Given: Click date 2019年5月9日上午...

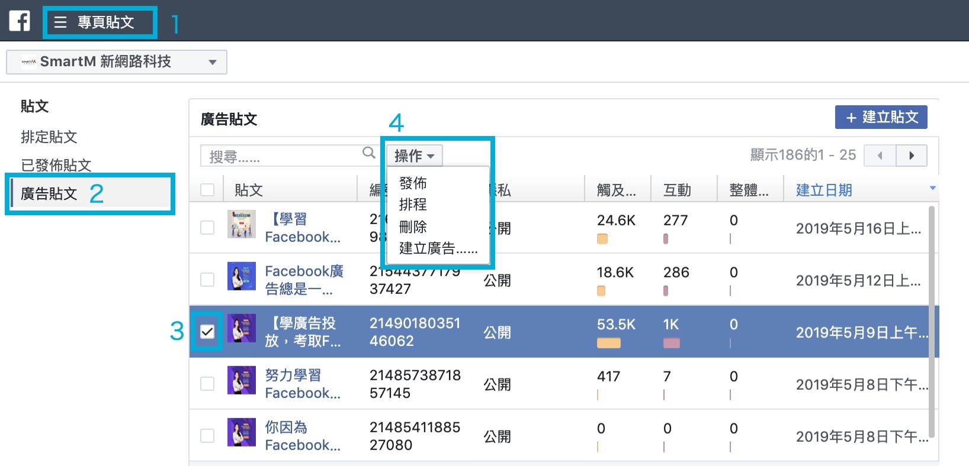Looking at the screenshot, I should 862,333.
